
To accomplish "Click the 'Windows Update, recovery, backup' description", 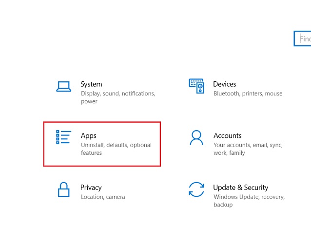I will click(x=249, y=201).
